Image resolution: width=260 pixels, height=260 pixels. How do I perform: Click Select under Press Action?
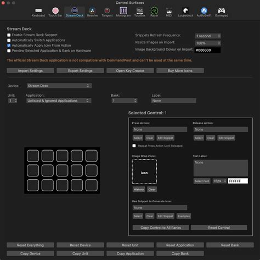138,138
